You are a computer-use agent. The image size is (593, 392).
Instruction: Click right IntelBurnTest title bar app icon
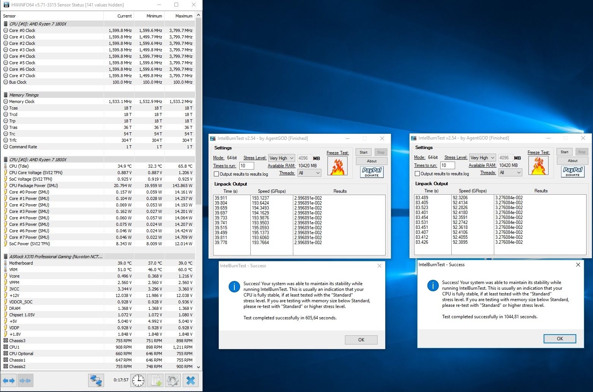pos(414,138)
